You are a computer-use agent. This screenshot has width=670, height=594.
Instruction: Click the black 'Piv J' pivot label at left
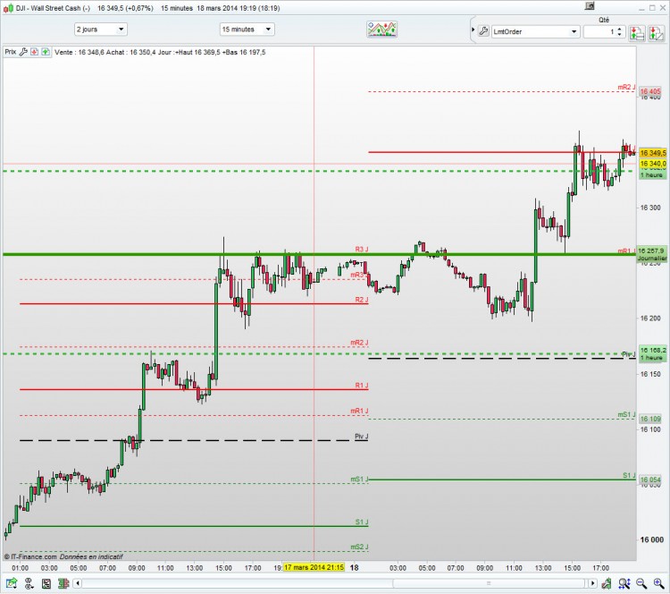tap(362, 436)
